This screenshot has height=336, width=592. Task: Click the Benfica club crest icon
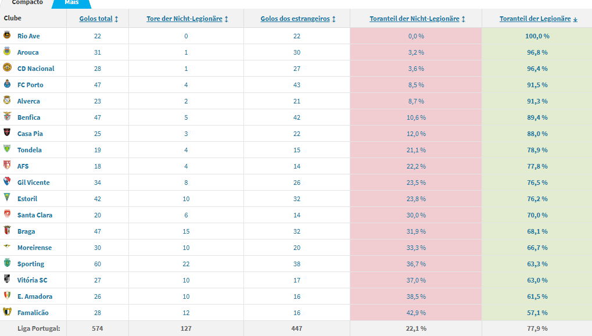tap(7, 117)
